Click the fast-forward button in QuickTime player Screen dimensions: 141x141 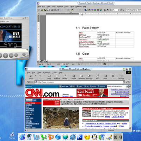(11, 55)
